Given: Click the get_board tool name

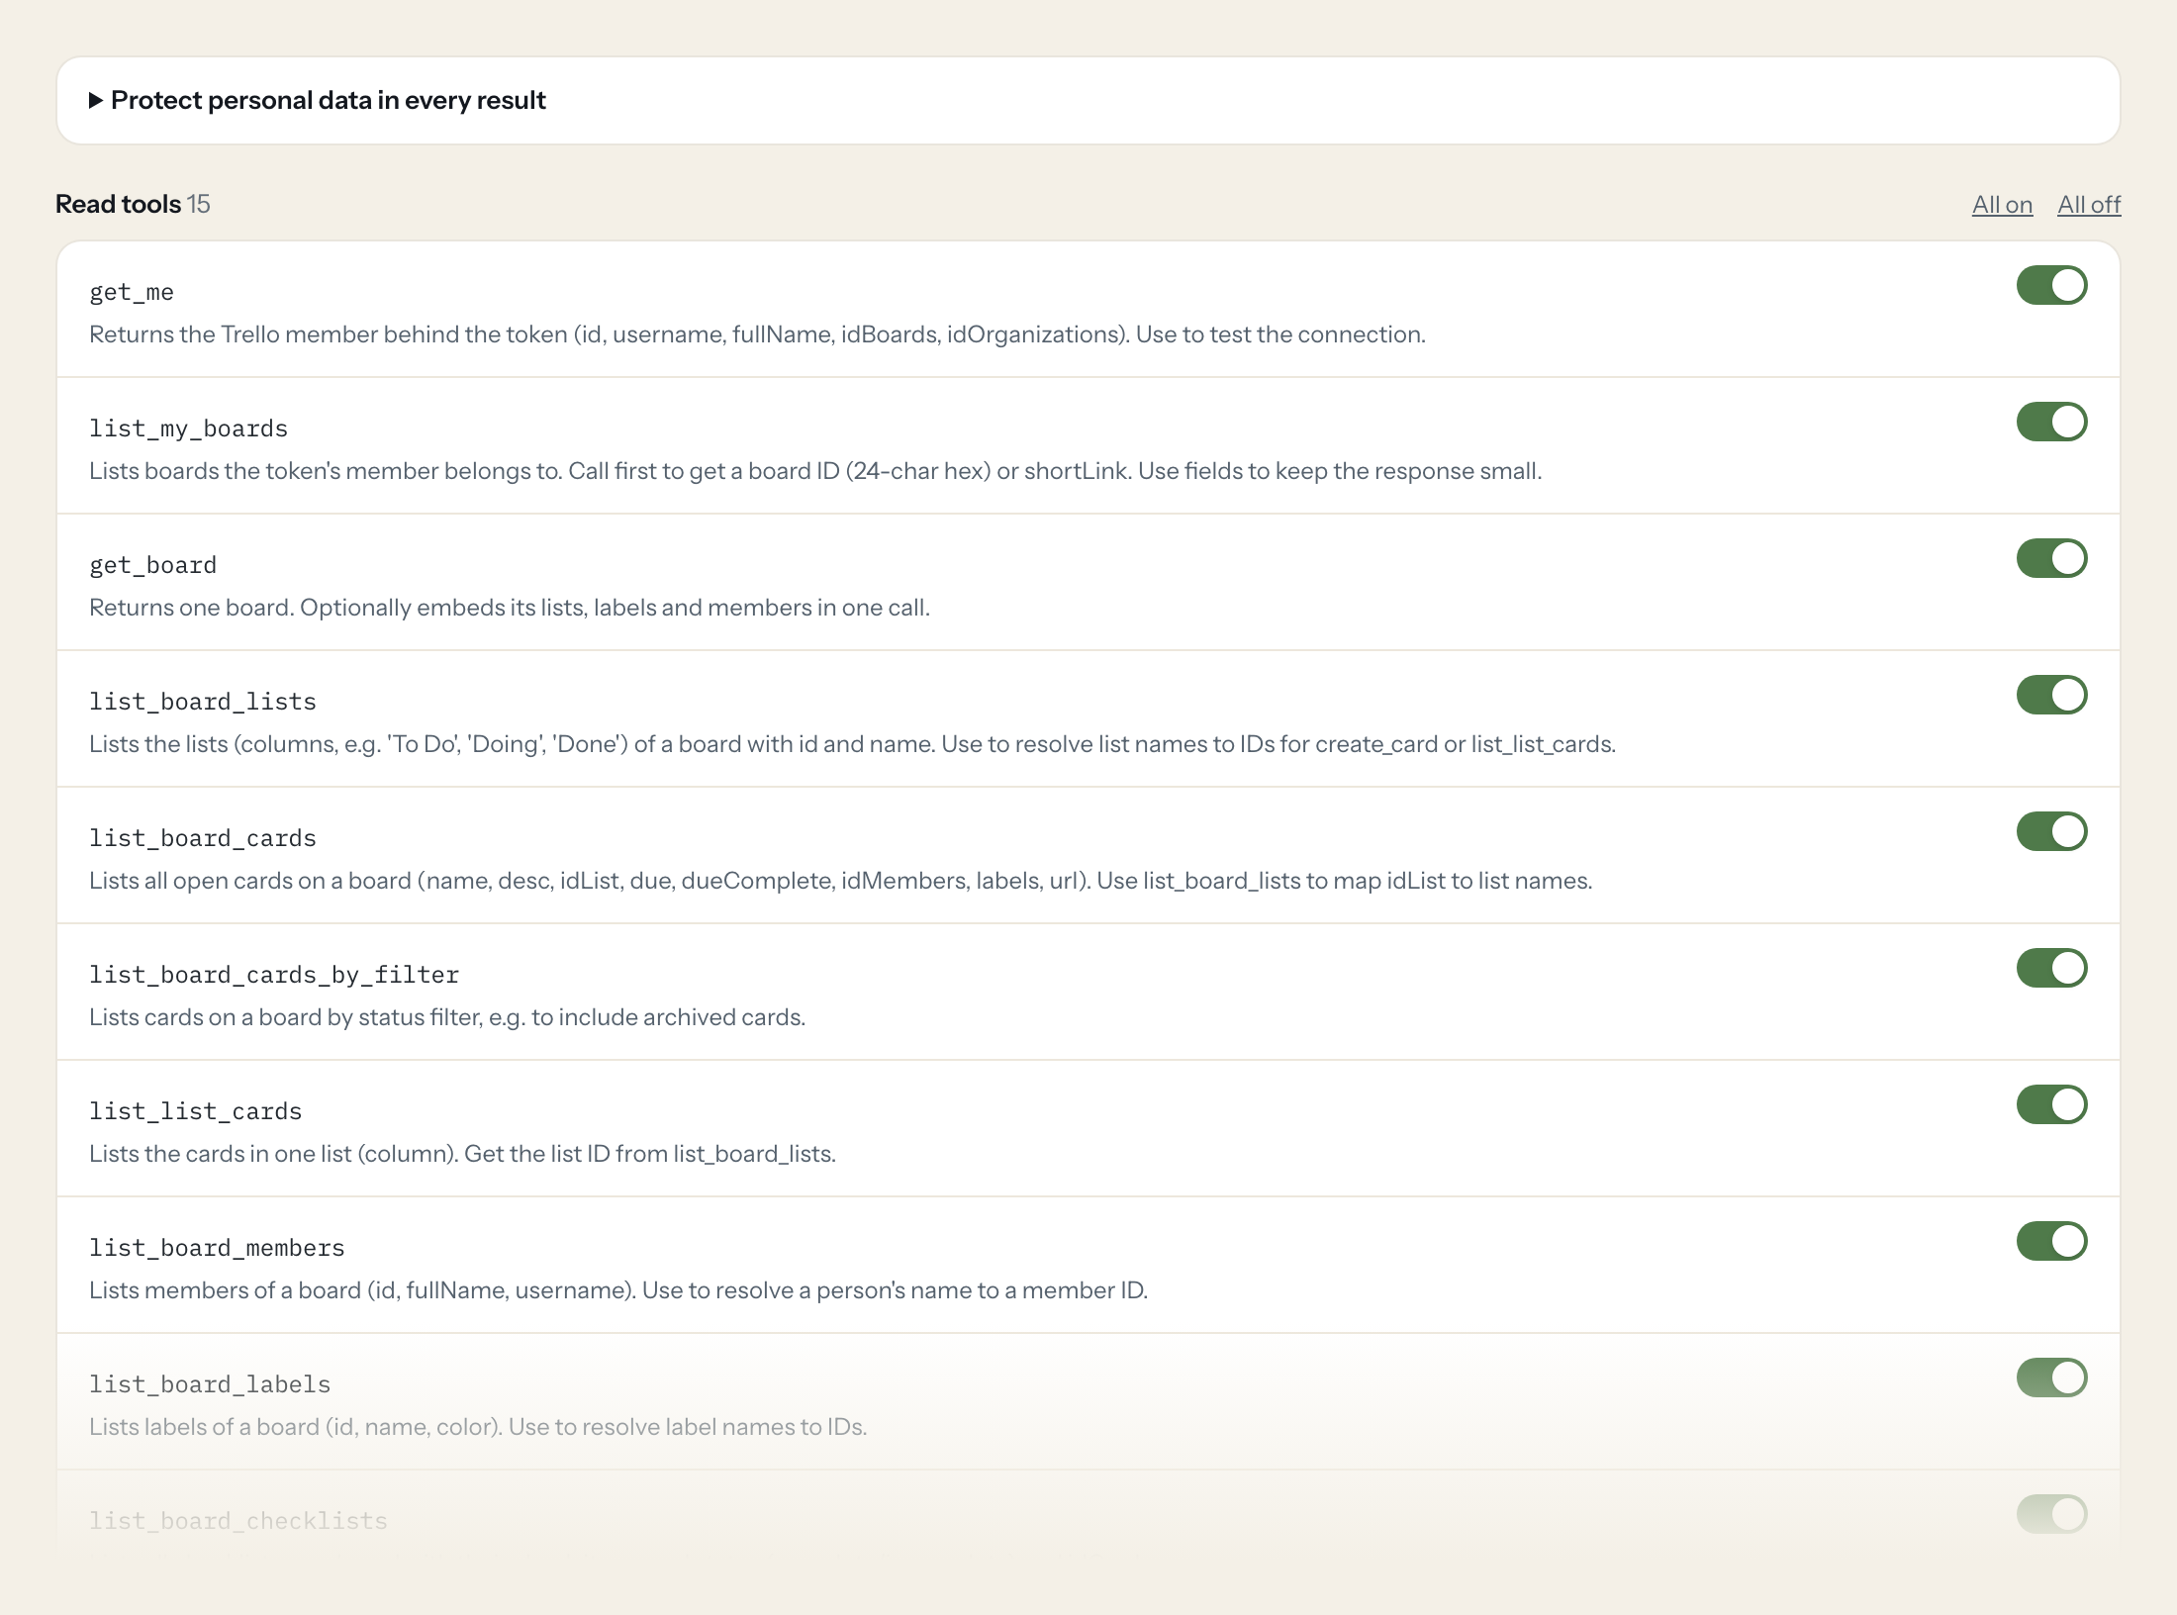Looking at the screenshot, I should coord(152,565).
